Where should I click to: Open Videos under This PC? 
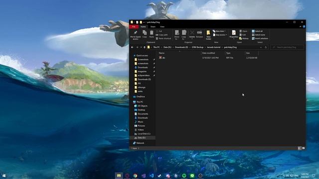pos(141,130)
